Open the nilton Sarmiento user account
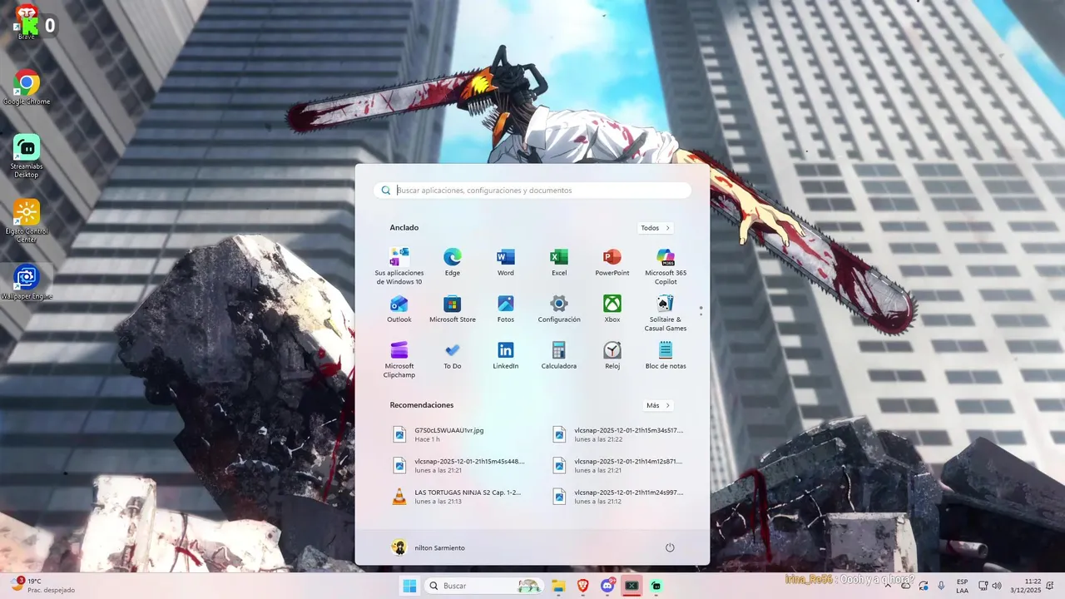 click(428, 547)
